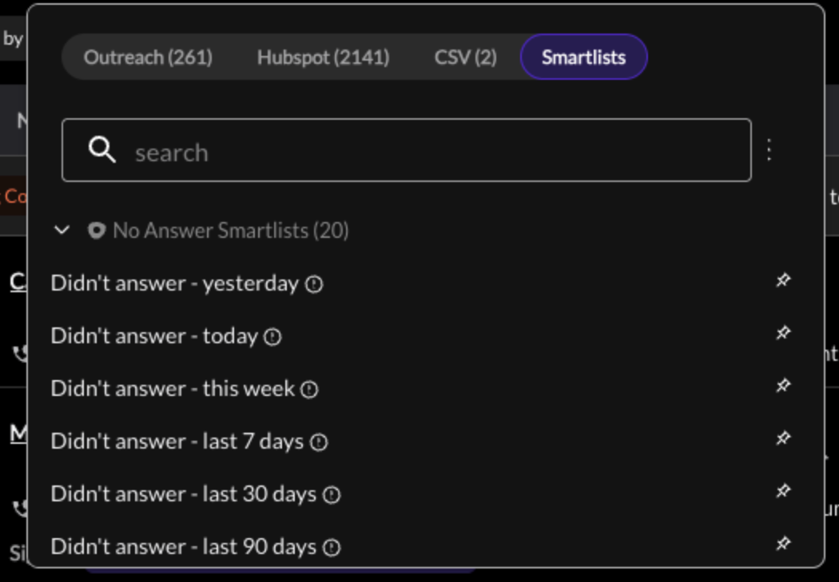Open the "Didn't answer - last 90 days" list
This screenshot has height=582, width=839.
tap(184, 547)
